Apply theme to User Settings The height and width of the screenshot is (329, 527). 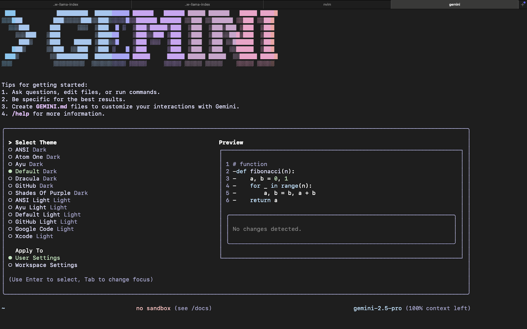coord(34,258)
